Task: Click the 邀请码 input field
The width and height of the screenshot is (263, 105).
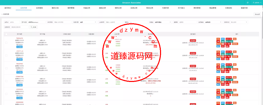Action: point(187,22)
